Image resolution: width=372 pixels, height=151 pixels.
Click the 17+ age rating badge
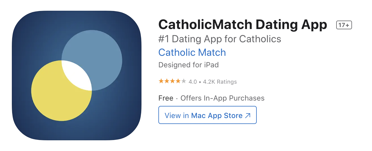pyautogui.click(x=344, y=25)
